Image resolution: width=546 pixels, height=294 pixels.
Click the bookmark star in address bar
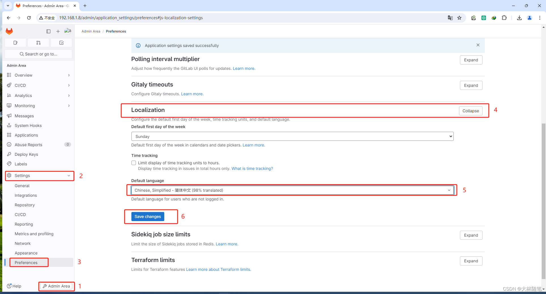(x=459, y=18)
